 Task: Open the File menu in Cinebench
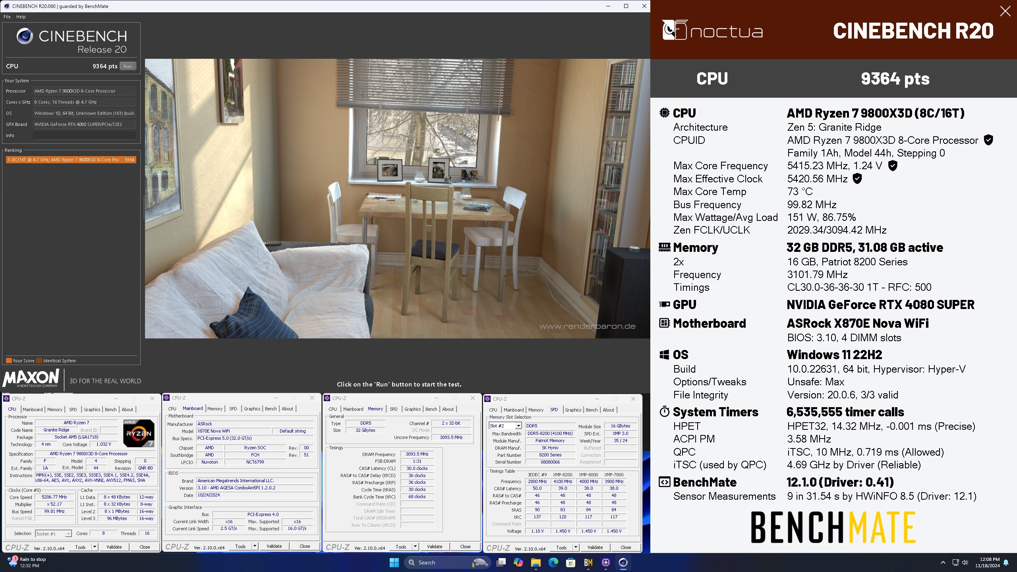7,17
